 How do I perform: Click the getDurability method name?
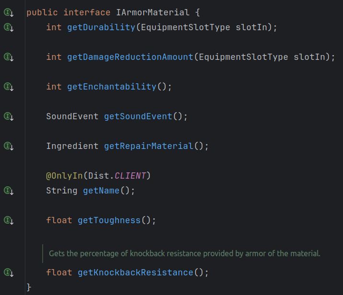(101, 27)
